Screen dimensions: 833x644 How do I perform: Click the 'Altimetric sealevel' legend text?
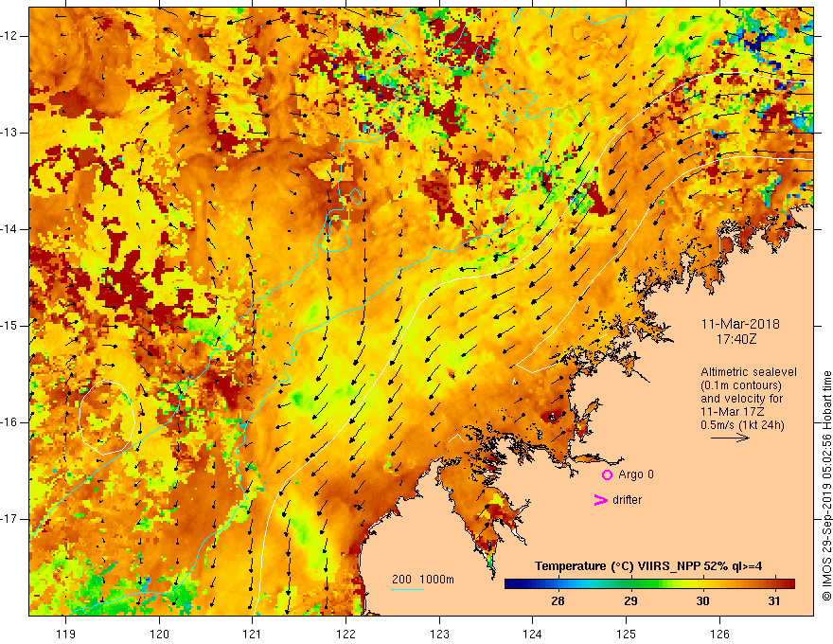coord(749,372)
